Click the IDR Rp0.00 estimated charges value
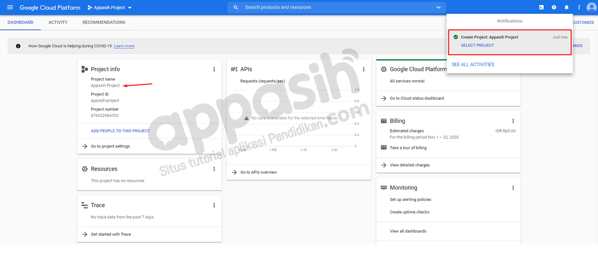 [505, 131]
